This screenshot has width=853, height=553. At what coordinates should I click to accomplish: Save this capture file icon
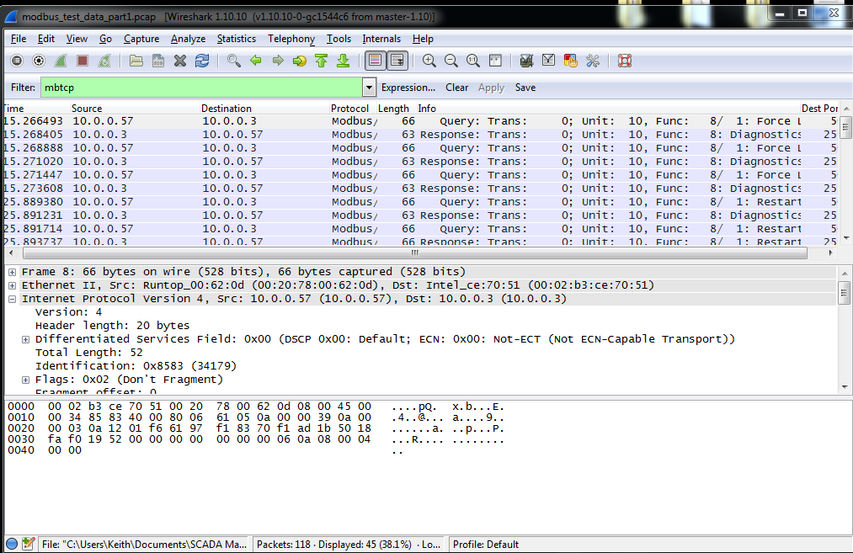click(157, 61)
